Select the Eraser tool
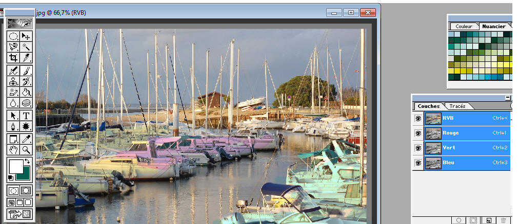The height and width of the screenshot is (224, 518). point(13,92)
